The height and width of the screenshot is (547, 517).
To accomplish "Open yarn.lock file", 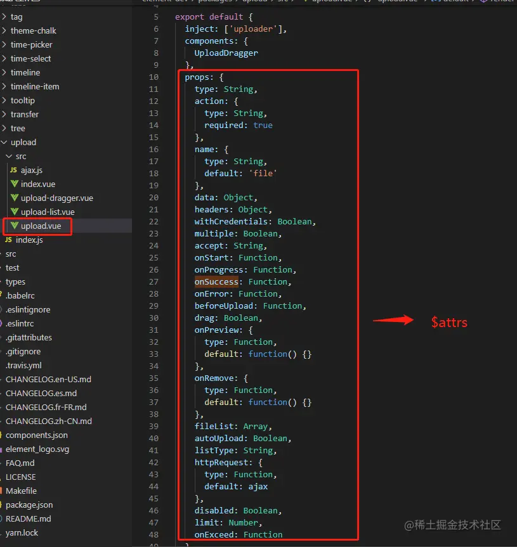I will (22, 533).
